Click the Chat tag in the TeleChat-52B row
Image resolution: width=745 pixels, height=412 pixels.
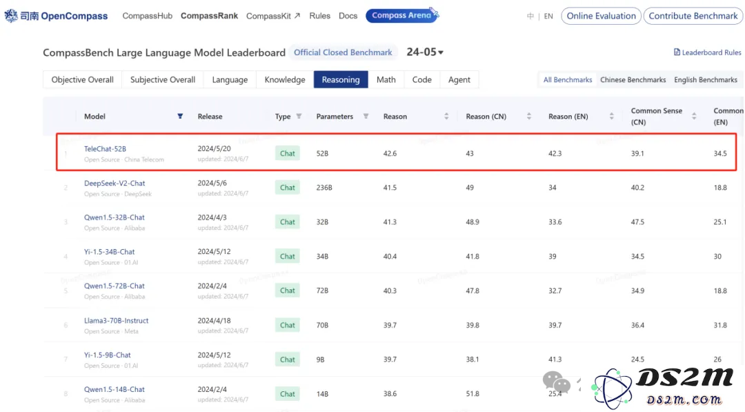(x=288, y=153)
